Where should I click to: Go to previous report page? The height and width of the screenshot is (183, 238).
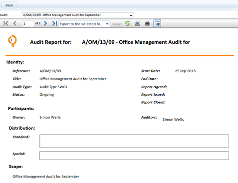[x=15, y=23]
